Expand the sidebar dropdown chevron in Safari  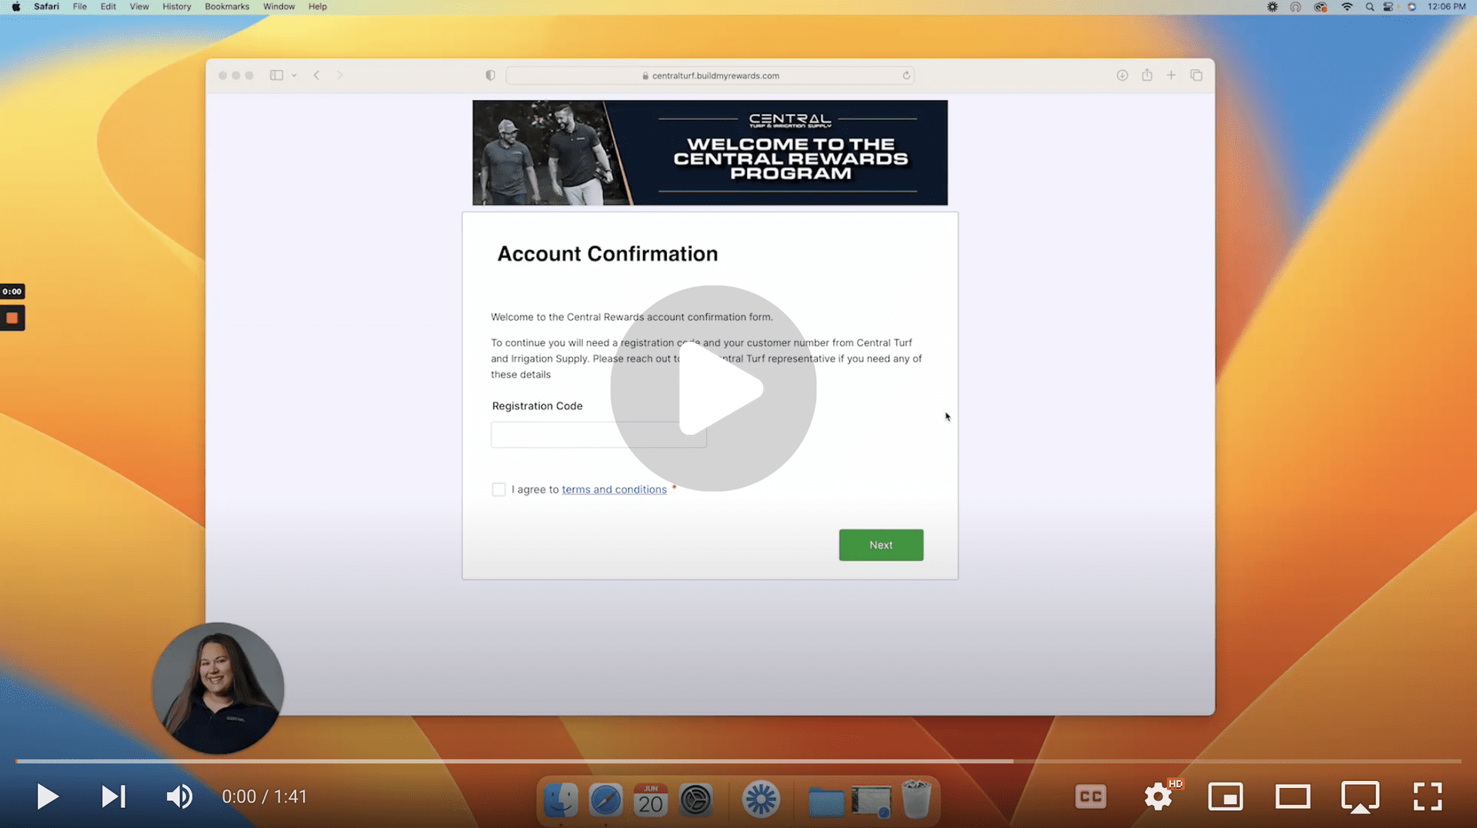click(294, 75)
